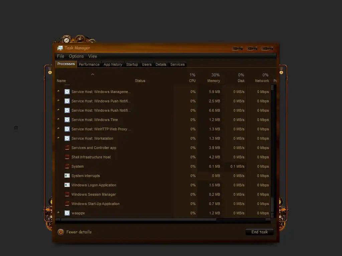Screen dimensions: 342x256
Task: Sort by the CPU column header
Action: pos(192,81)
